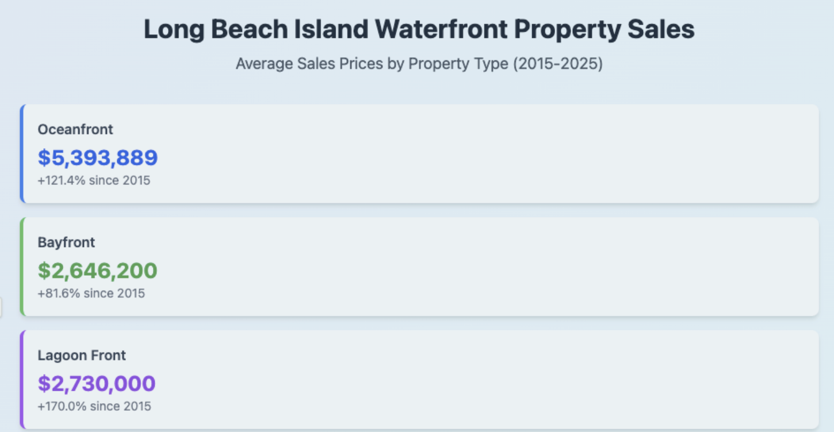Image resolution: width=834 pixels, height=432 pixels.
Task: Click the green Bayfront card accent bar
Action: pos(22,267)
